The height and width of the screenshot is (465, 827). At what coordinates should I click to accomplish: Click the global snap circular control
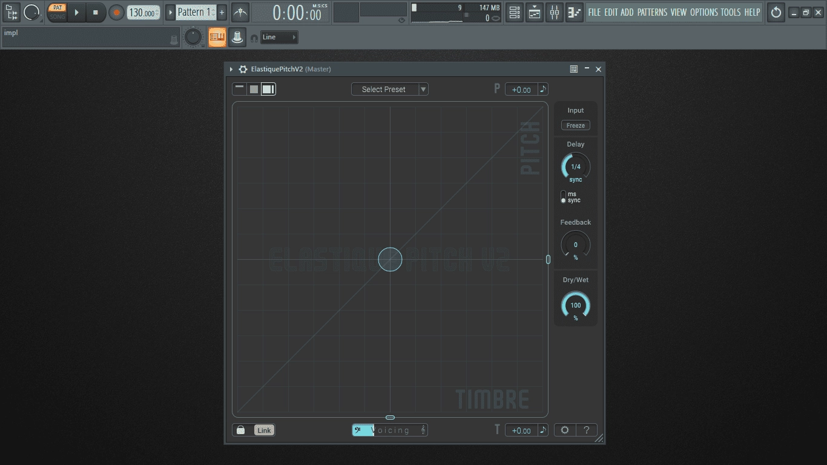[31, 12]
